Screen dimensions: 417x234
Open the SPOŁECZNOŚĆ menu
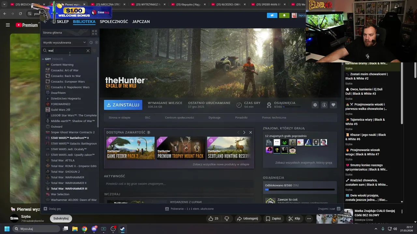[x=114, y=21]
